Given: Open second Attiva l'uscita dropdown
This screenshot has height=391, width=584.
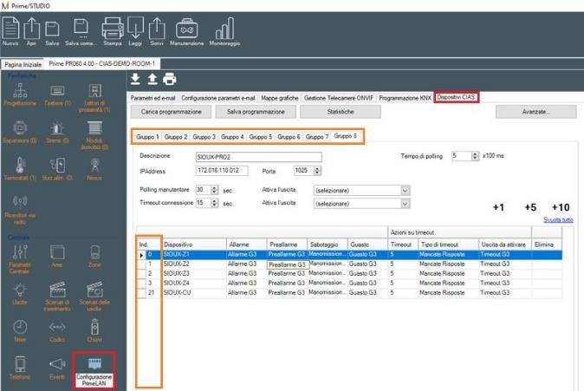Looking at the screenshot, I should 361,204.
